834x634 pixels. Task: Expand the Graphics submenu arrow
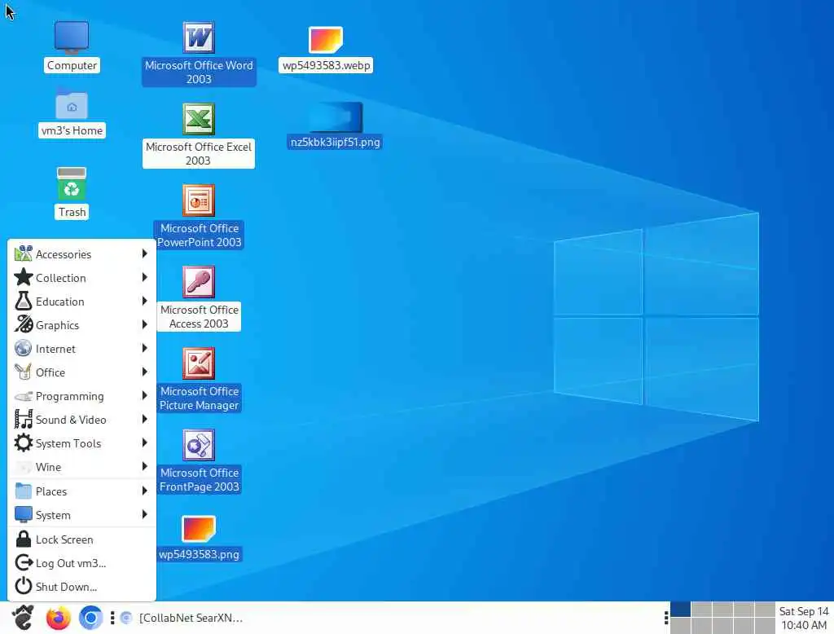(x=144, y=324)
